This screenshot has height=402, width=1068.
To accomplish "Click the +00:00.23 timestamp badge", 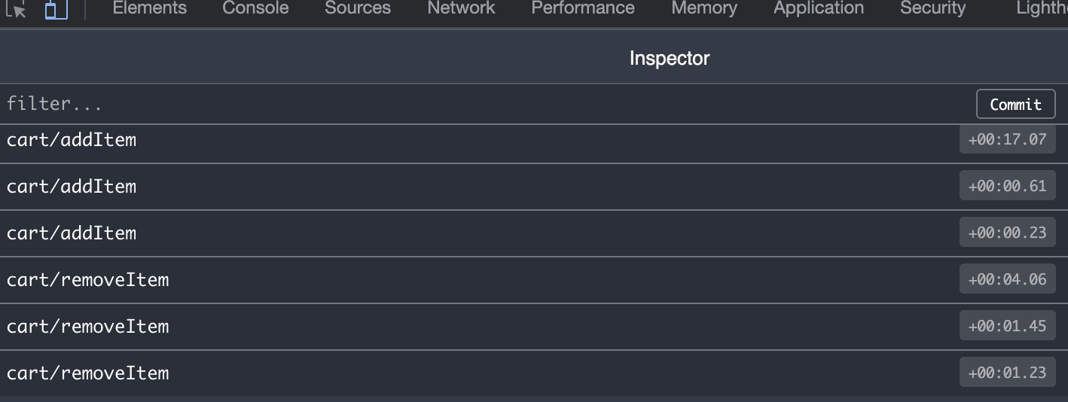I will 1007,233.
